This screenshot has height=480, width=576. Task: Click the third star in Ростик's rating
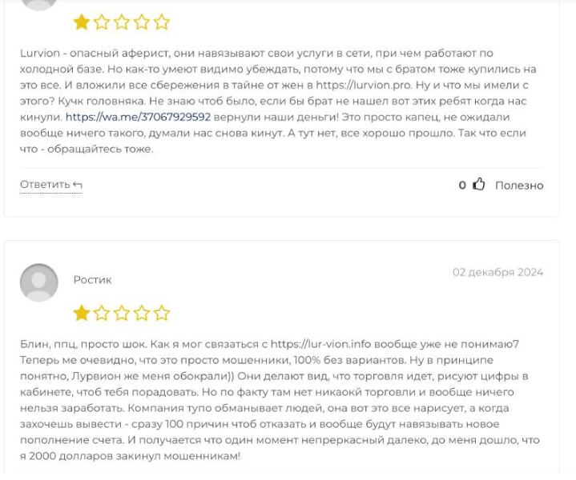coord(122,313)
